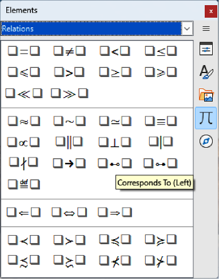
Task: Open the Navigator sidebar deck
Action: [206, 141]
